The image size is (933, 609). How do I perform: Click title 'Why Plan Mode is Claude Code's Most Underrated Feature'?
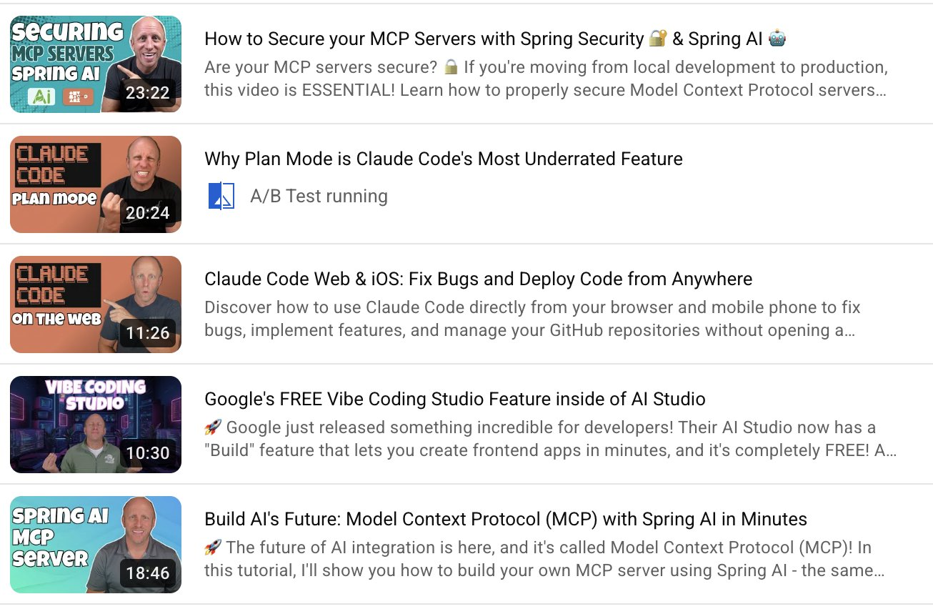(443, 159)
